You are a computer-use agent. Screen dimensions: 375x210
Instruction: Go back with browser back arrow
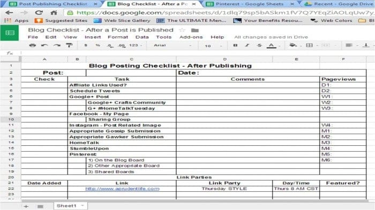tap(9, 12)
